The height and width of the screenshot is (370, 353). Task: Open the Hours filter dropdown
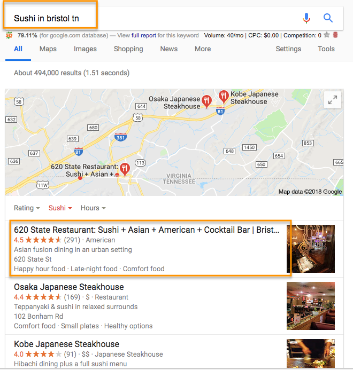(x=93, y=208)
